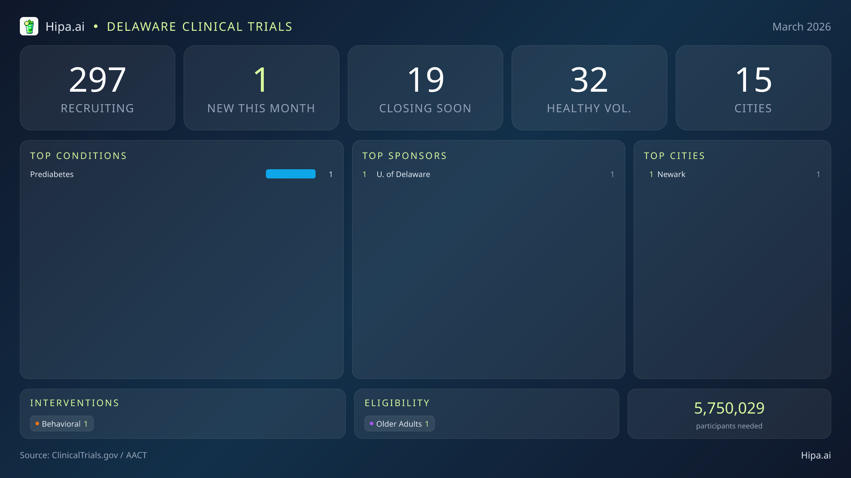Click the Hipa.ai footer link
The image size is (851, 478).
pos(816,455)
